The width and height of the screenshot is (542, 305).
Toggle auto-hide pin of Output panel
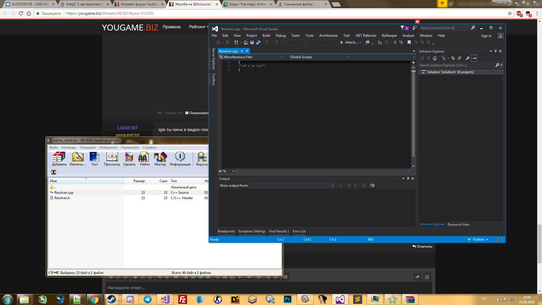(x=408, y=178)
